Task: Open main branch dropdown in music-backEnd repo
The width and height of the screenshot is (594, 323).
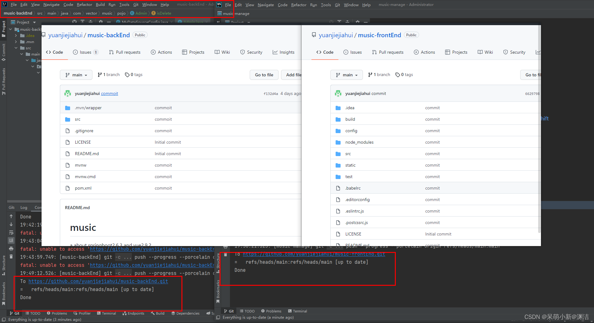Action: click(76, 75)
